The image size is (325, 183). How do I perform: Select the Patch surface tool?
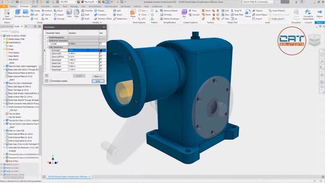[206, 15]
